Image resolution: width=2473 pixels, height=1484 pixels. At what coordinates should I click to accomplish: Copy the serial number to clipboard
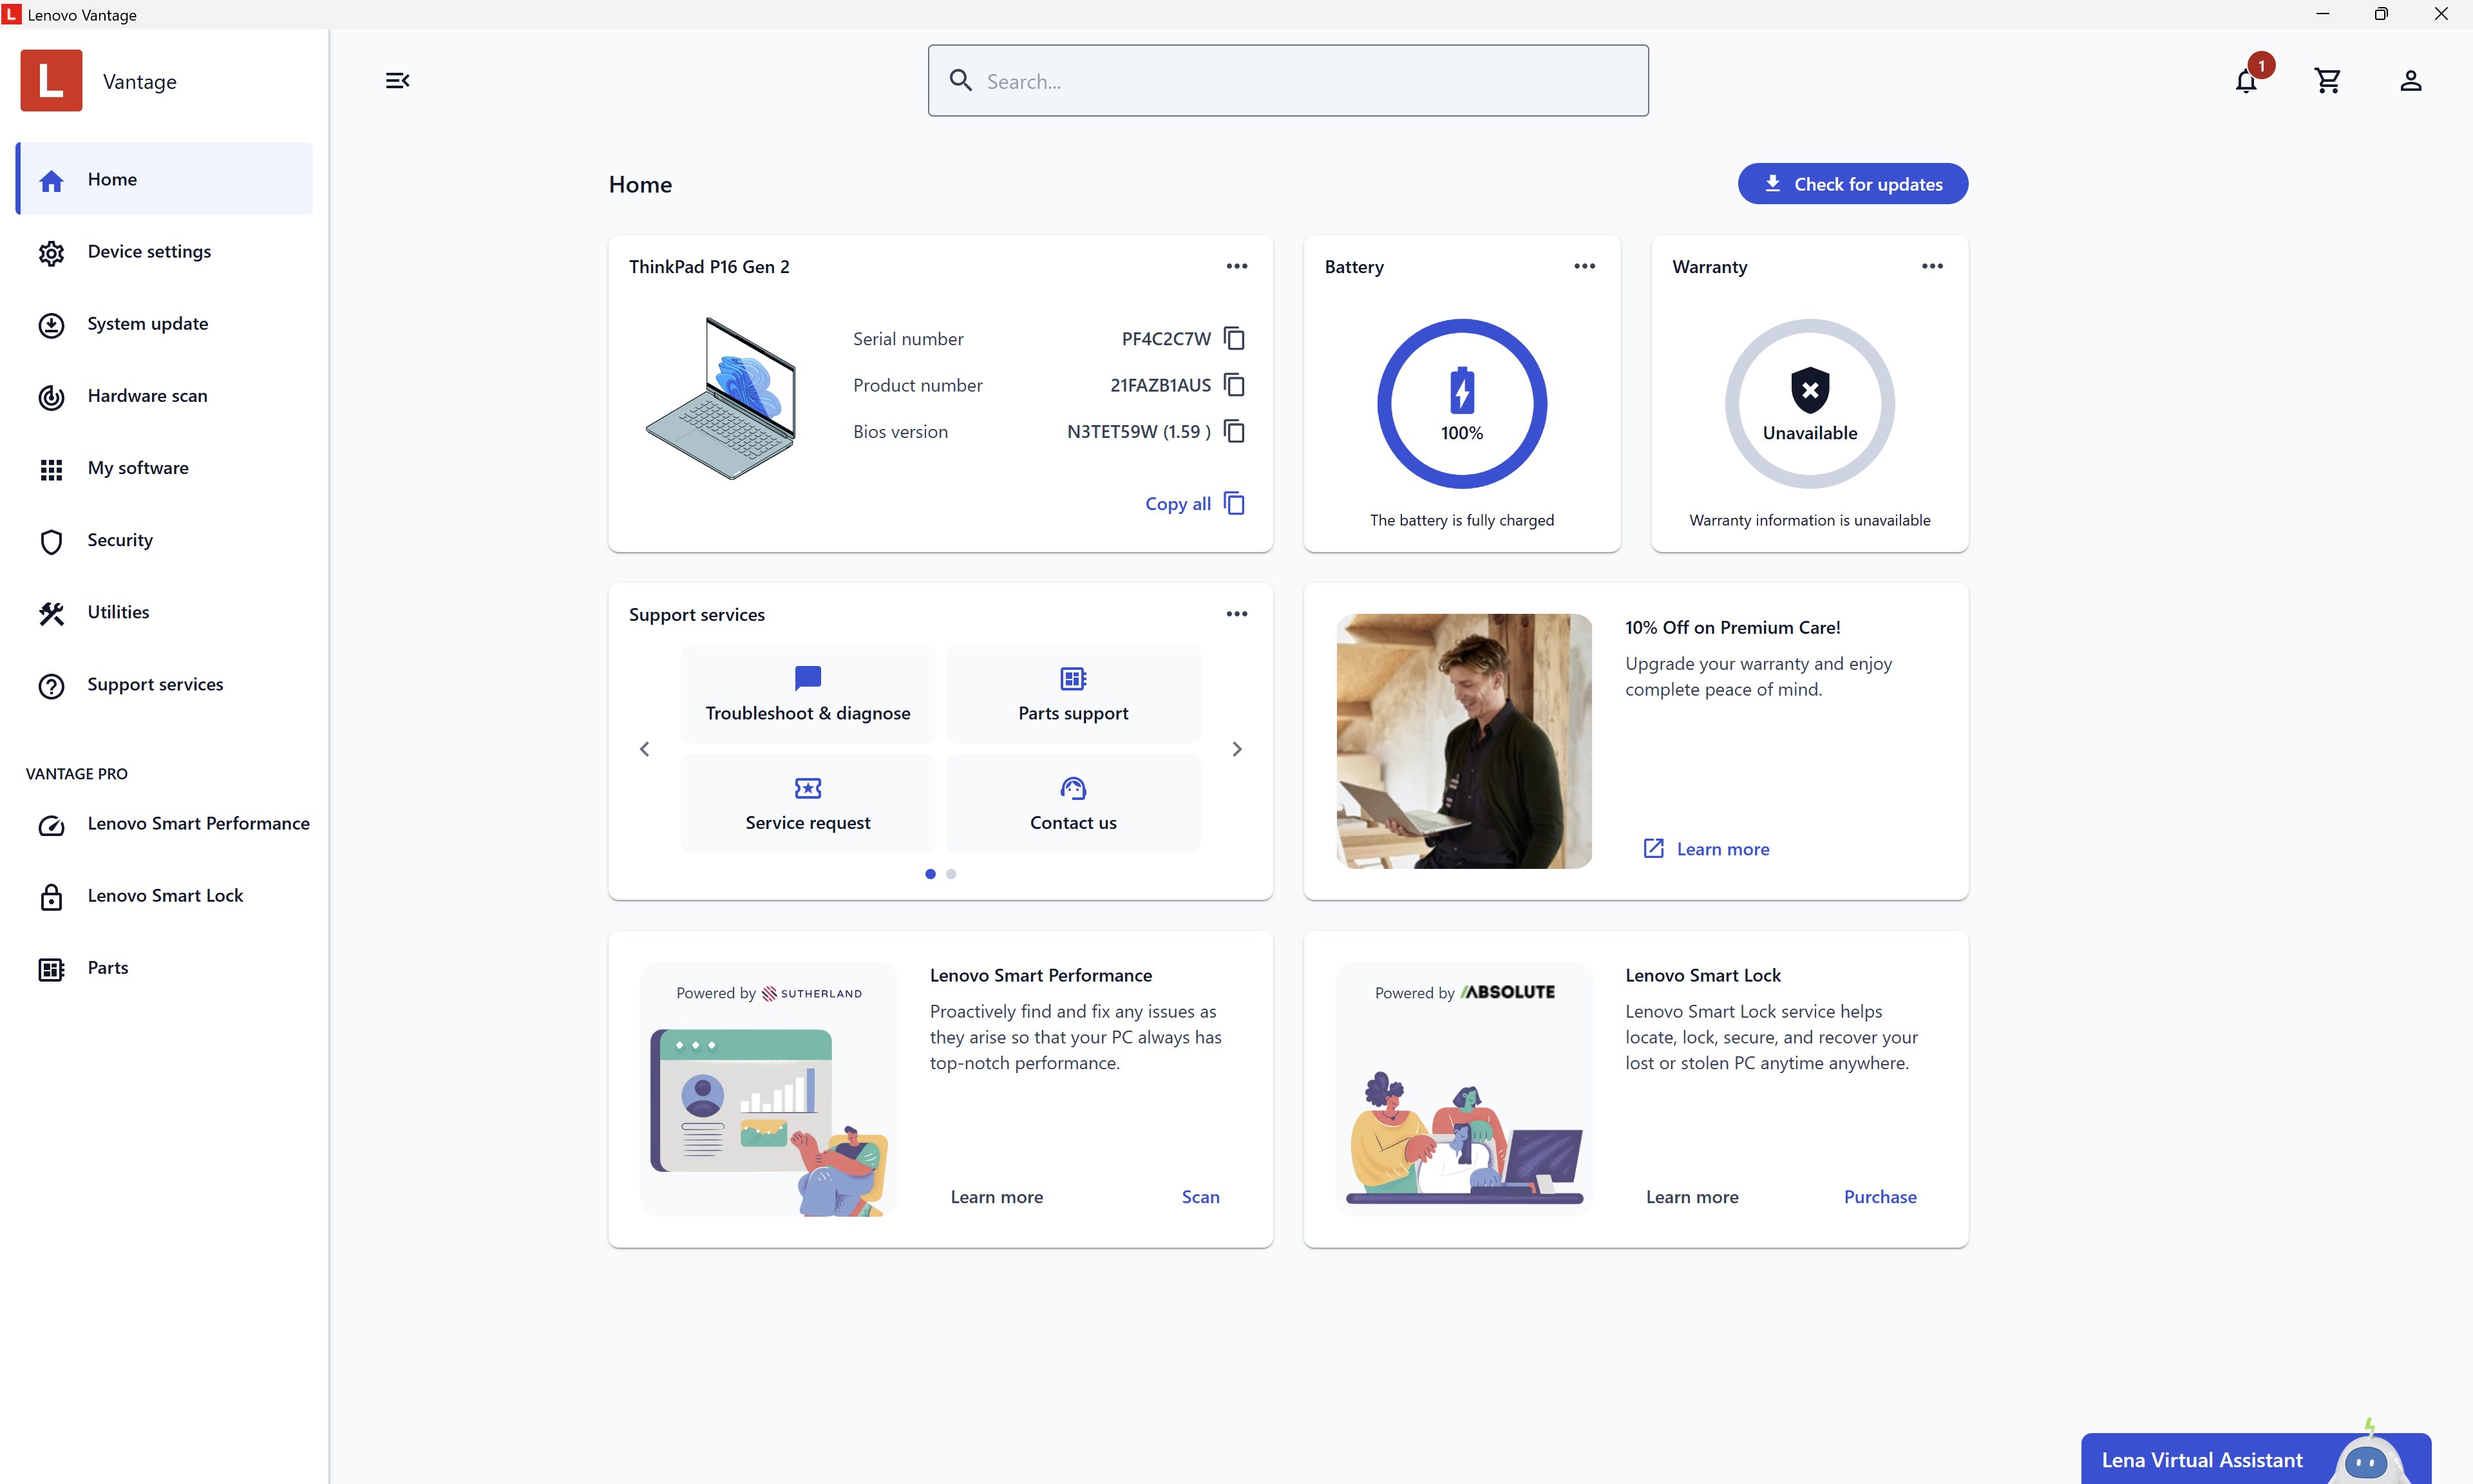(1235, 339)
